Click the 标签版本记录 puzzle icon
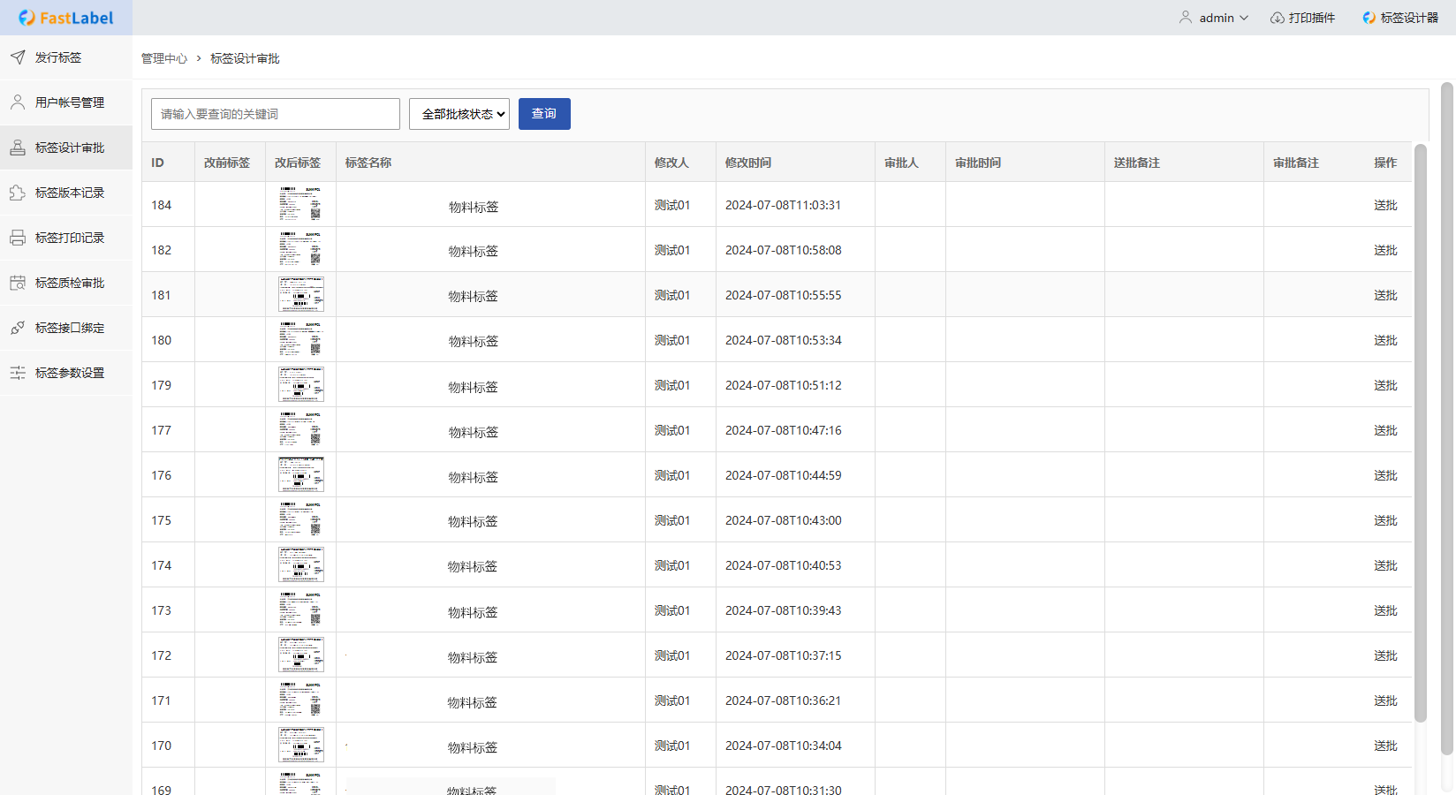This screenshot has width=1456, height=795. (18, 193)
